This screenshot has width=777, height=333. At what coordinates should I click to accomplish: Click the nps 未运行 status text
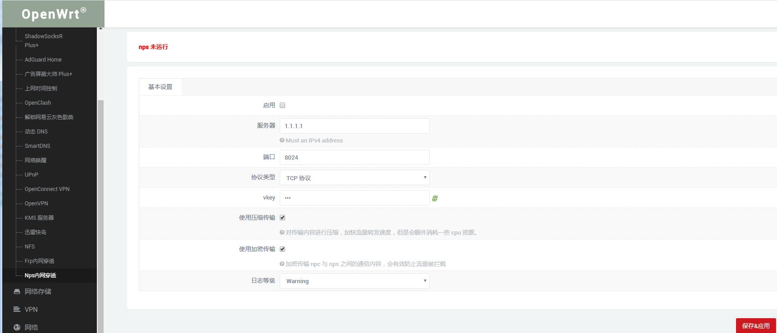(x=153, y=47)
